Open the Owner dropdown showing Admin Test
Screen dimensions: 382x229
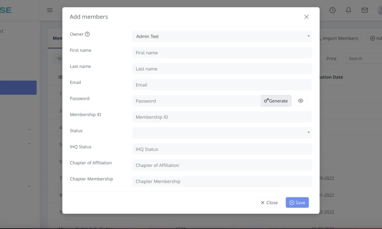coord(222,36)
